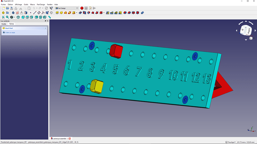
Task: Expand the additive primitive dropdown arrow
Action: pos(76,13)
